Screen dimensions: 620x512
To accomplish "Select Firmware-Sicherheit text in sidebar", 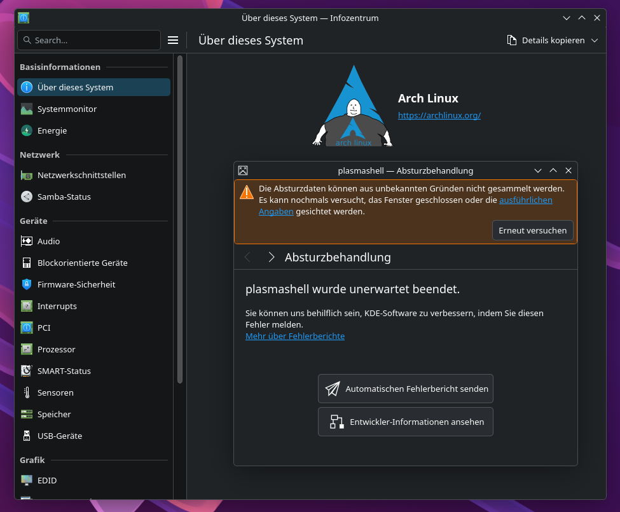I will click(x=76, y=285).
